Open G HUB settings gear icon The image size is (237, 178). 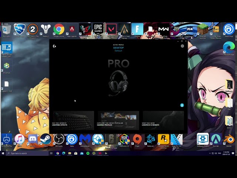[x=182, y=46]
